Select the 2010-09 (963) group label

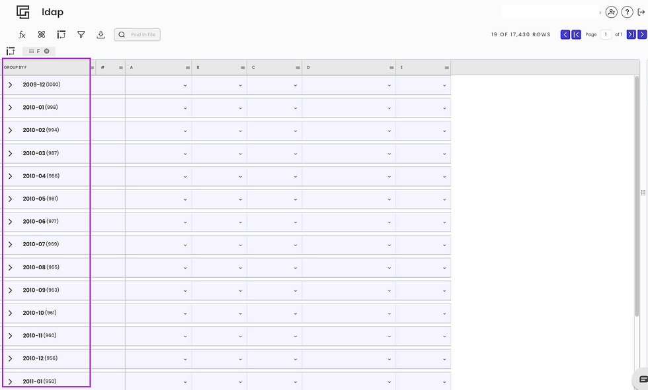[x=41, y=290]
